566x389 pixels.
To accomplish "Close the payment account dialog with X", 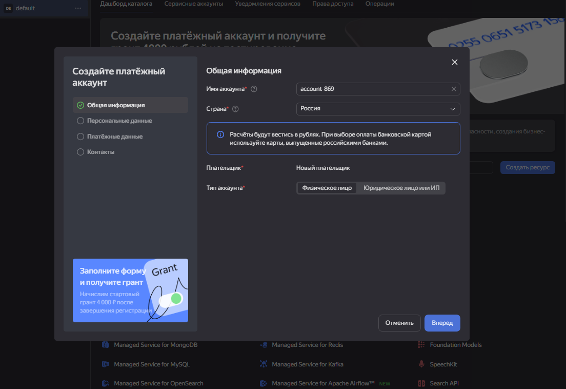I will (x=454, y=62).
